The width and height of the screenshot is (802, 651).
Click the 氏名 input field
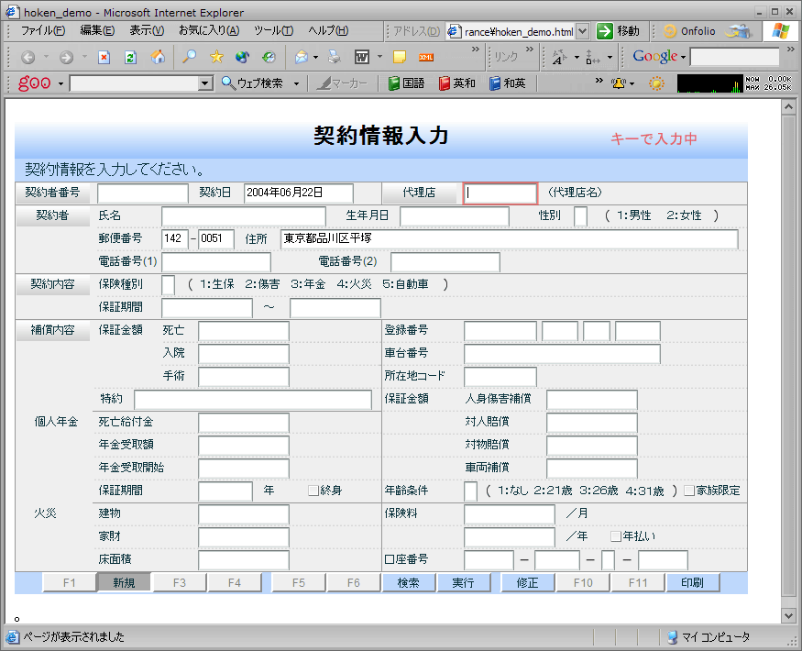(x=244, y=216)
